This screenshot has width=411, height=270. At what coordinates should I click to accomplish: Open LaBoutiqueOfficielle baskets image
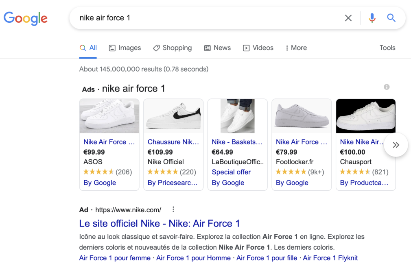click(x=238, y=116)
